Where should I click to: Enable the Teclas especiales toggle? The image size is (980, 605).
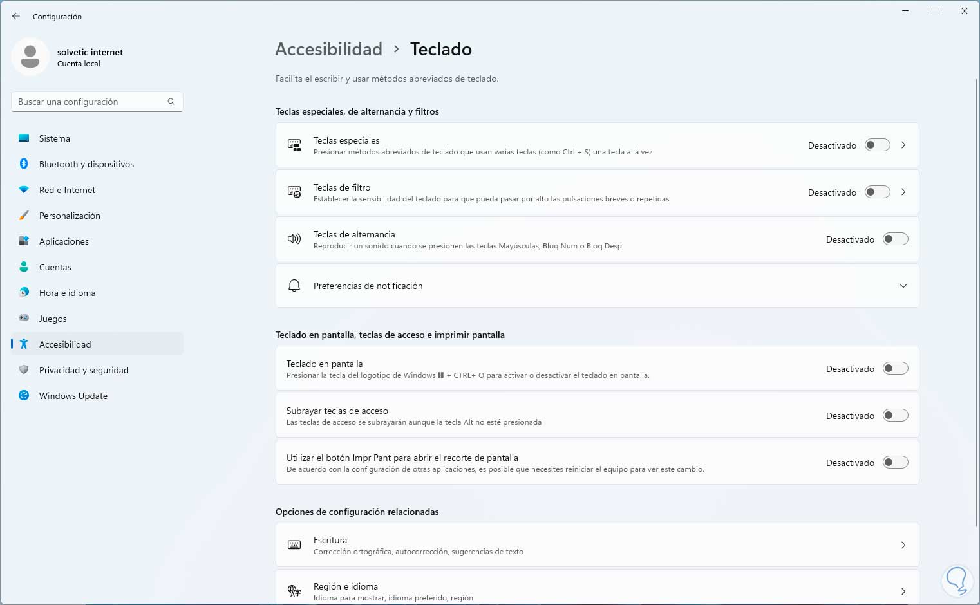pyautogui.click(x=877, y=145)
